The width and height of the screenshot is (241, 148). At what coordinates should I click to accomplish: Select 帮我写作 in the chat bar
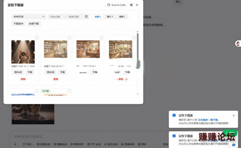(x=77, y=144)
